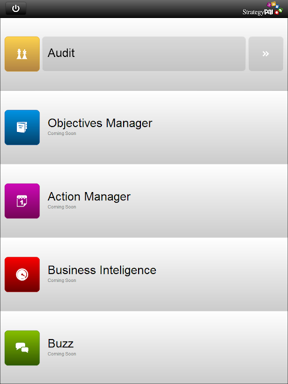The width and height of the screenshot is (288, 384).
Task: Select the blue Objectives Manager icon
Action: (x=22, y=127)
